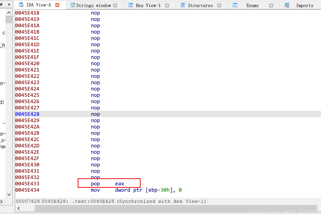The image size is (321, 217).
Task: Select highlighted address 0045E428
Action: [27, 114]
